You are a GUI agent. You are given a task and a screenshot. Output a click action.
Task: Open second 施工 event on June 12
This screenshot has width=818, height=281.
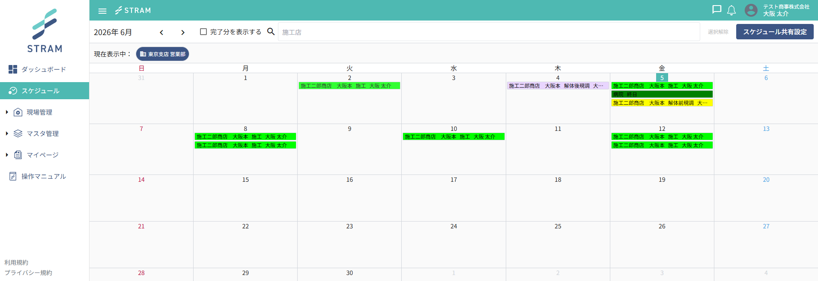(x=662, y=145)
